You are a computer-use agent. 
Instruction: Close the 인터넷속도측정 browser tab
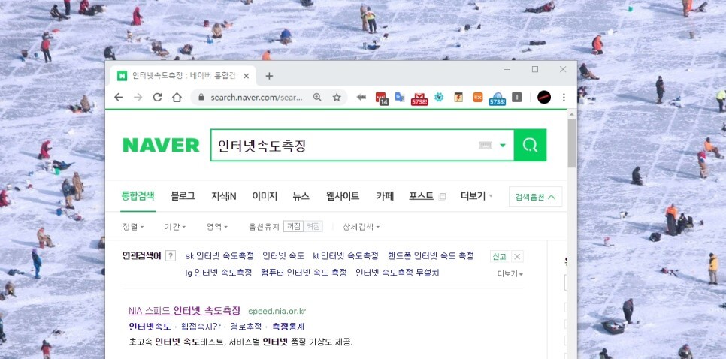[247, 76]
